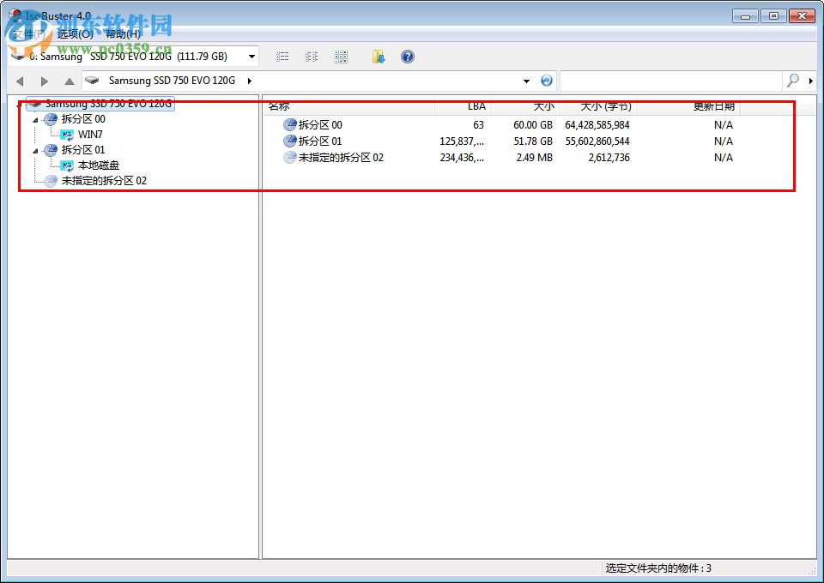Click the back navigation arrow
Screen dimensions: 824x583
click(19, 80)
